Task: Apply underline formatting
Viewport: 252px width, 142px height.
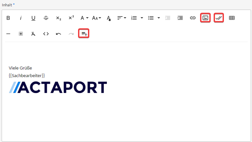Action: click(33, 18)
